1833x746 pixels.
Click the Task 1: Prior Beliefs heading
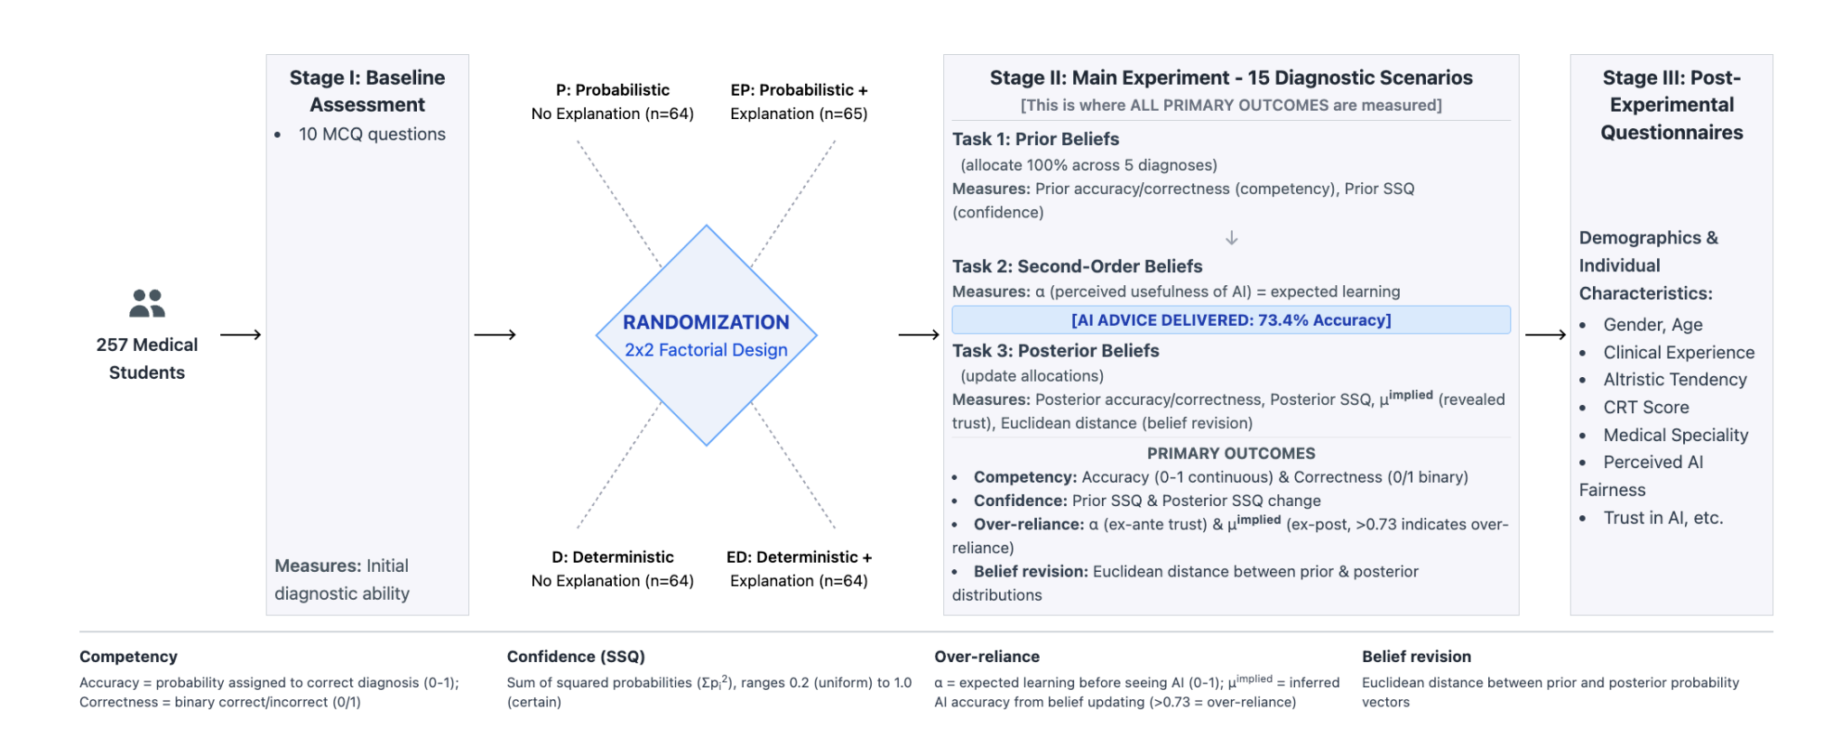[x=1035, y=139]
